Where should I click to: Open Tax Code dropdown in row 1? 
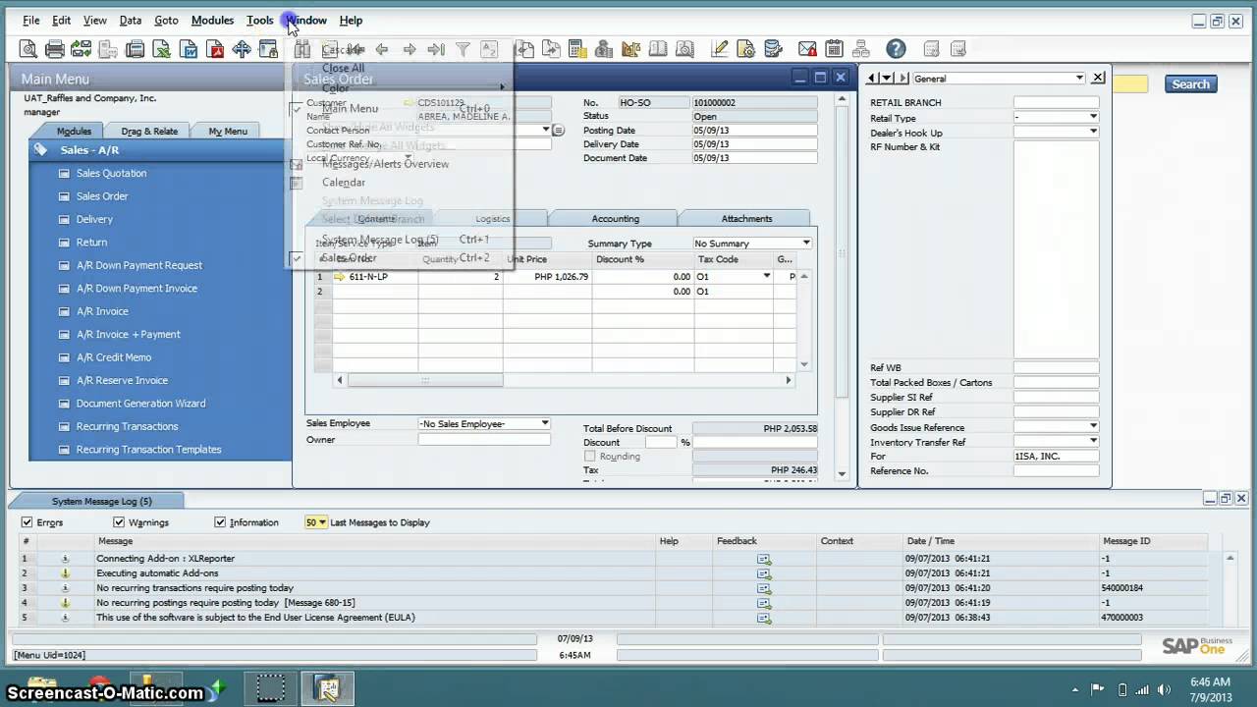(767, 277)
